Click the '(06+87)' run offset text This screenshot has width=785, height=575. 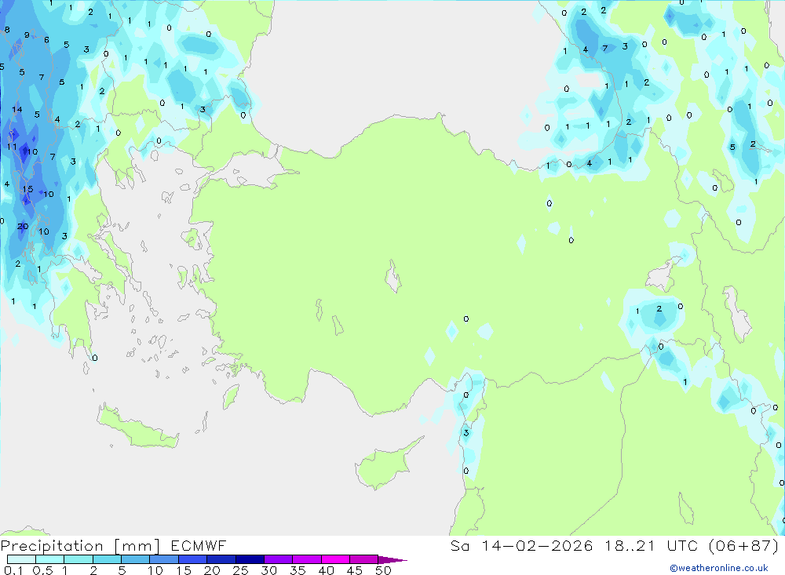point(744,546)
